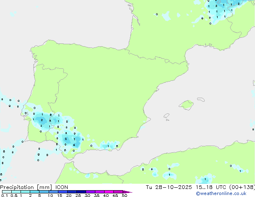Image resolution: width=255 pixels, height=197 pixels.
Task: Select the purple 30–35 mm legend swatch
Action: point(90,192)
